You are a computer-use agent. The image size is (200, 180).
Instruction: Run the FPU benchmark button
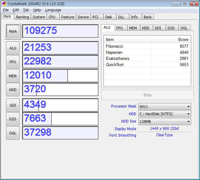13,62
